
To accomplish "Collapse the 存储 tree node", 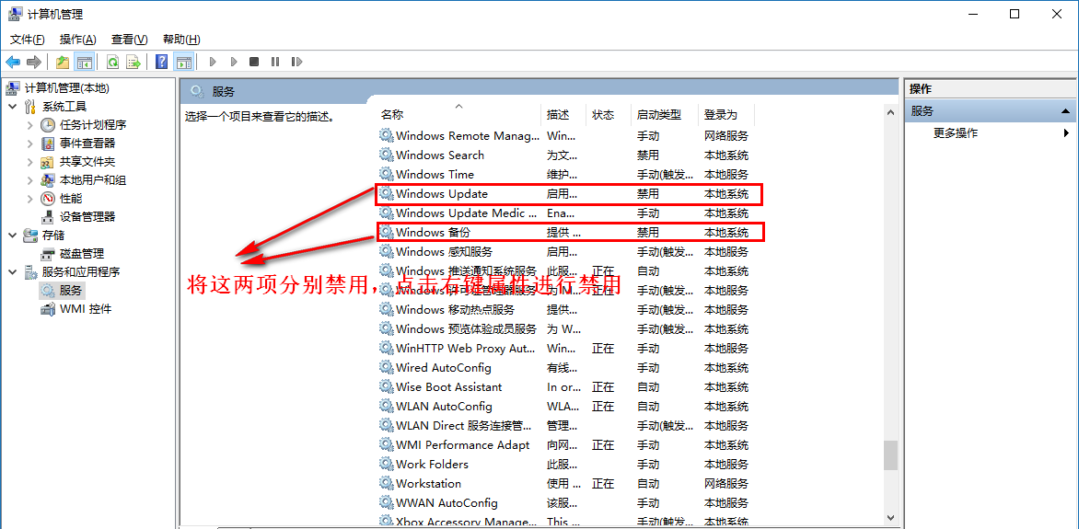I will click(12, 236).
